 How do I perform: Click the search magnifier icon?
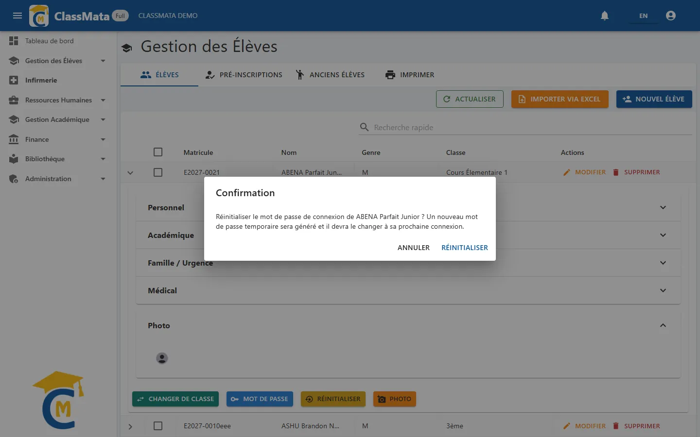pos(364,127)
